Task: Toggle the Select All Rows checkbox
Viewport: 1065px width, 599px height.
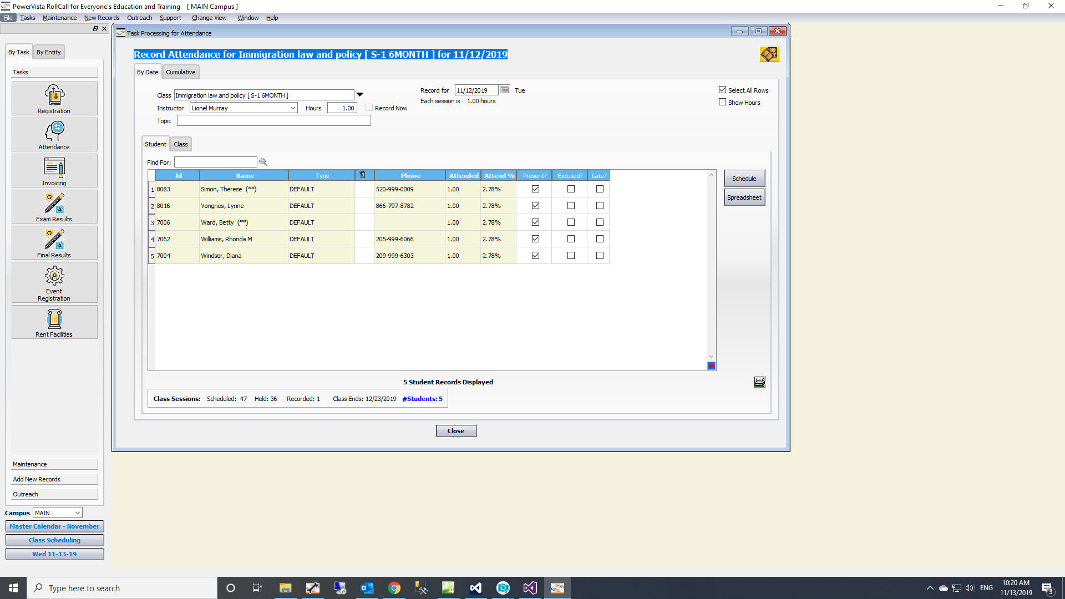Action: pyautogui.click(x=722, y=90)
